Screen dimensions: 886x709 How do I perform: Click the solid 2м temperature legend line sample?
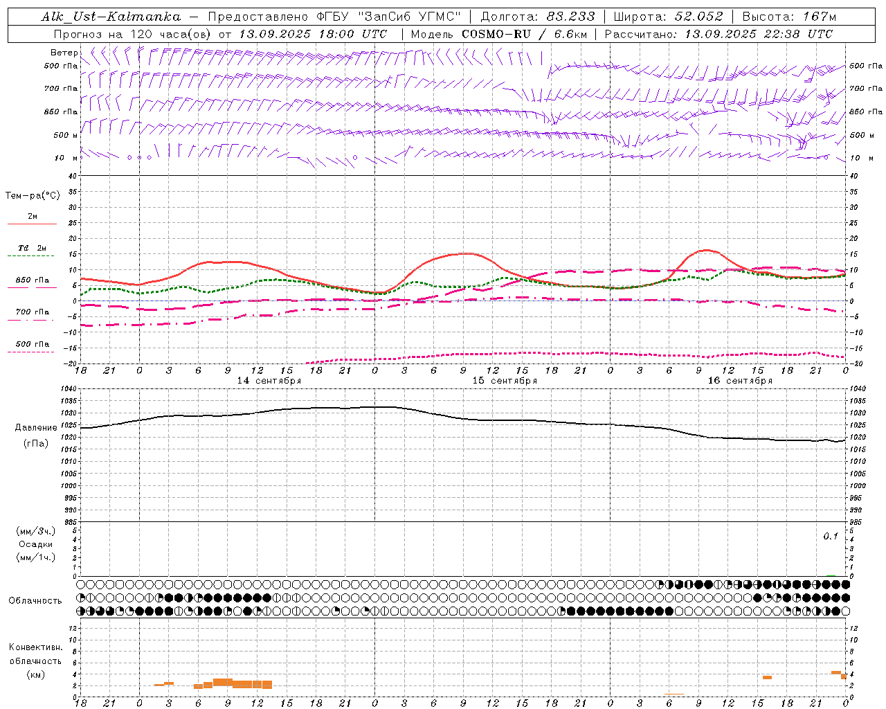tap(32, 224)
